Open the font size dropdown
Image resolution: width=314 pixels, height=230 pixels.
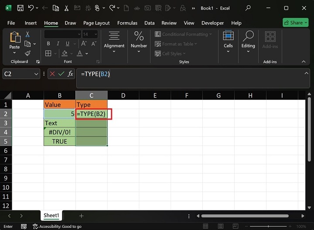(x=96, y=34)
